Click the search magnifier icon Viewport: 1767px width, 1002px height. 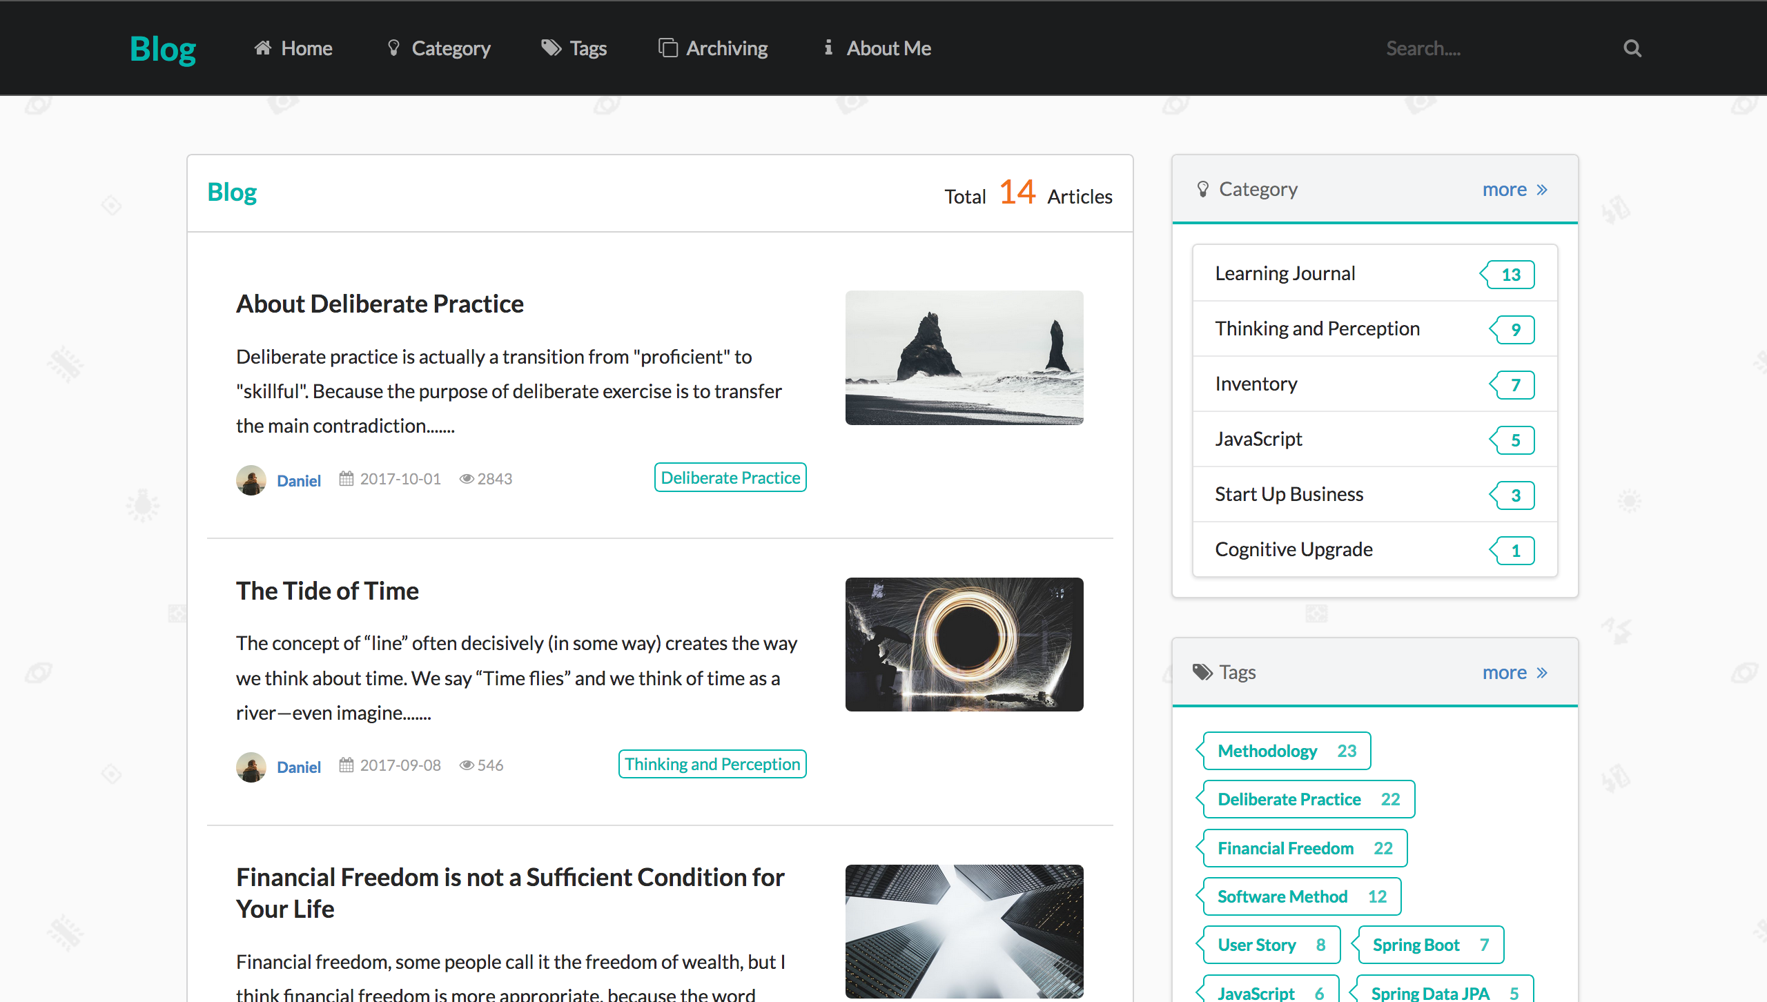click(1632, 48)
